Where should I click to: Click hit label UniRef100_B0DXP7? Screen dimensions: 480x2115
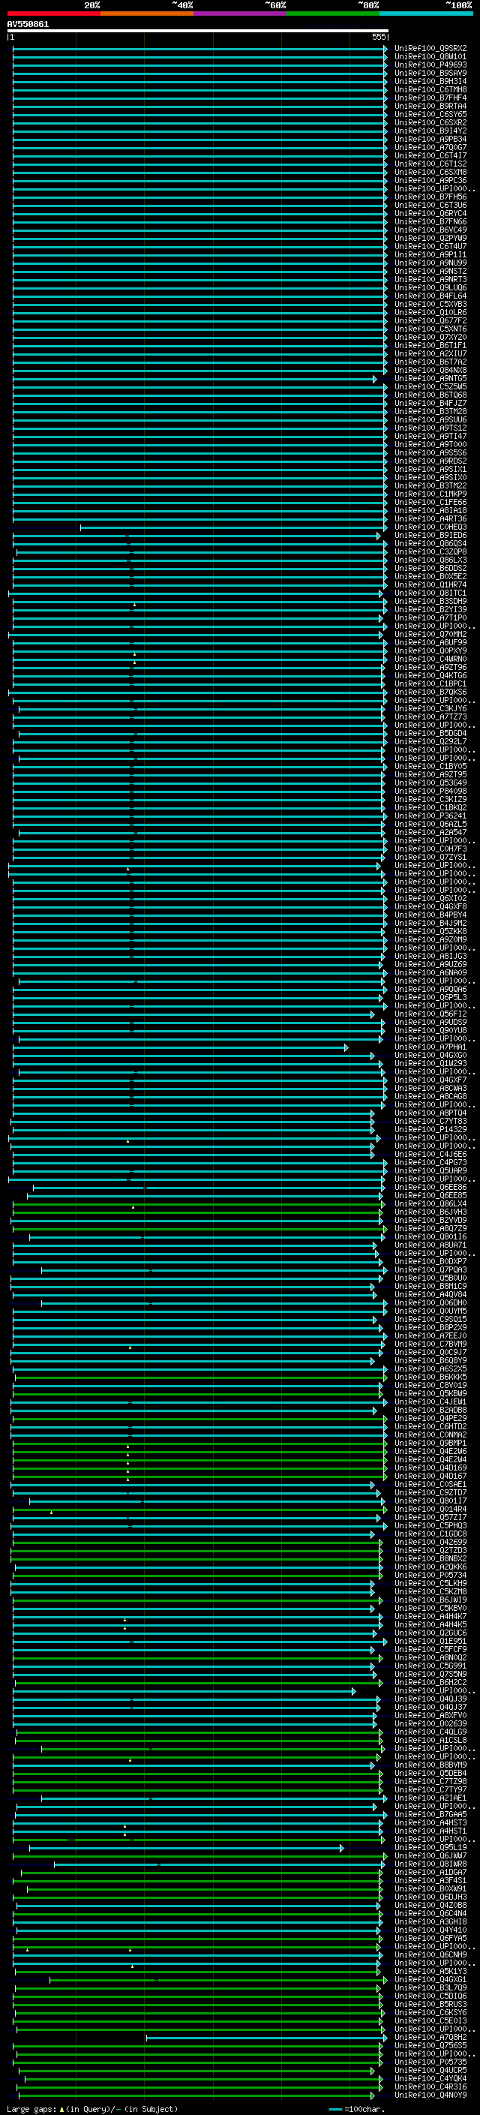tap(430, 1261)
